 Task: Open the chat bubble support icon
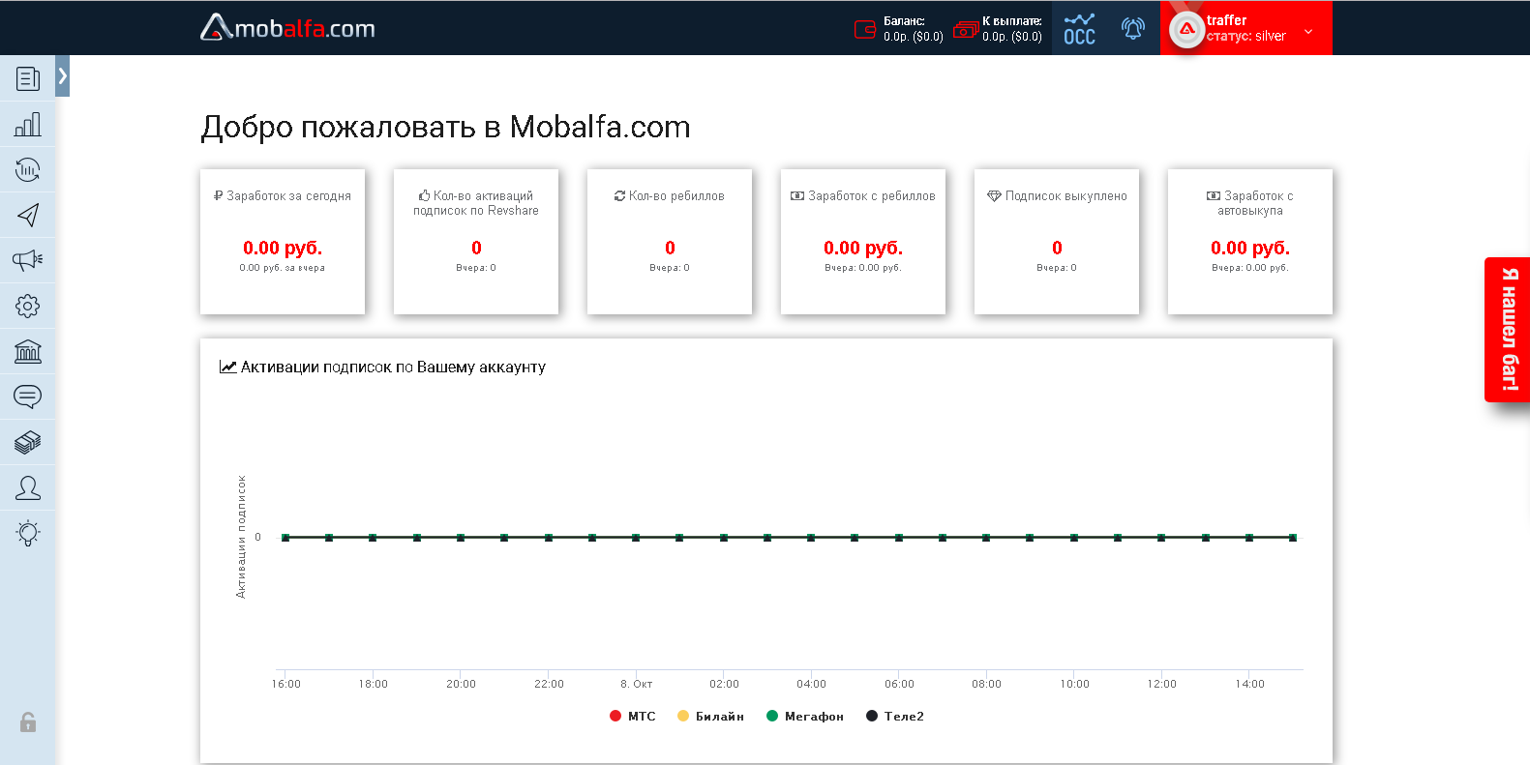tap(27, 397)
